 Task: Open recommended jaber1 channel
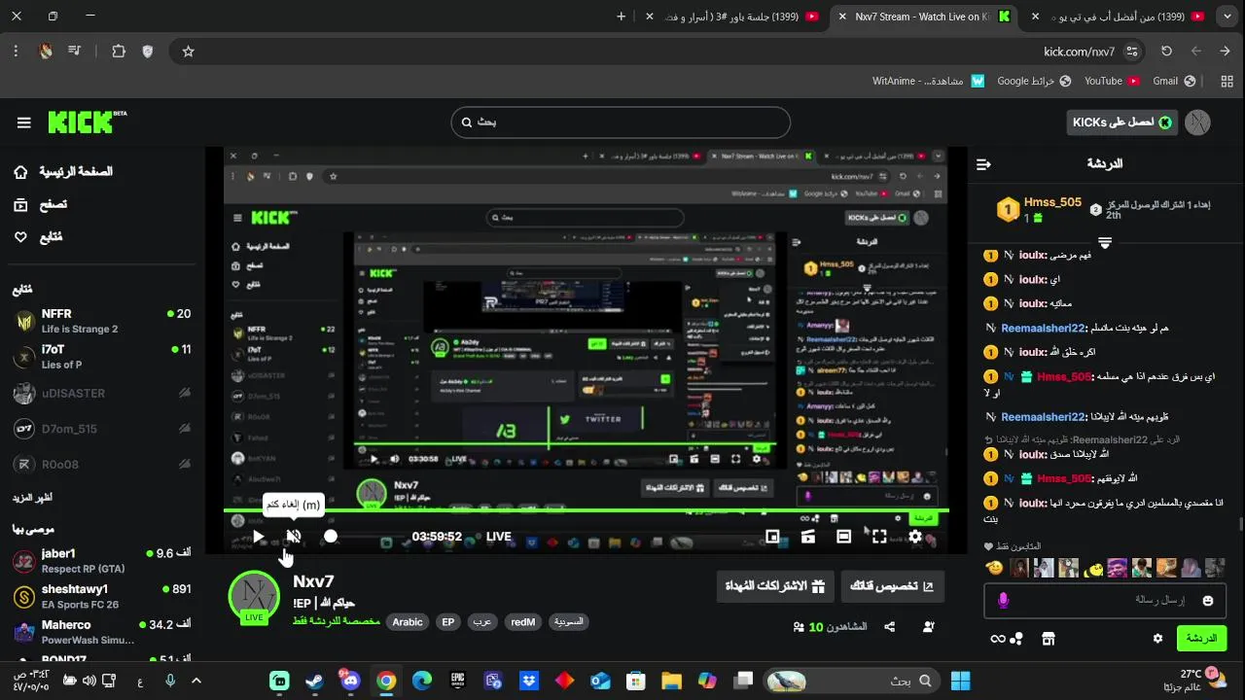[102, 561]
